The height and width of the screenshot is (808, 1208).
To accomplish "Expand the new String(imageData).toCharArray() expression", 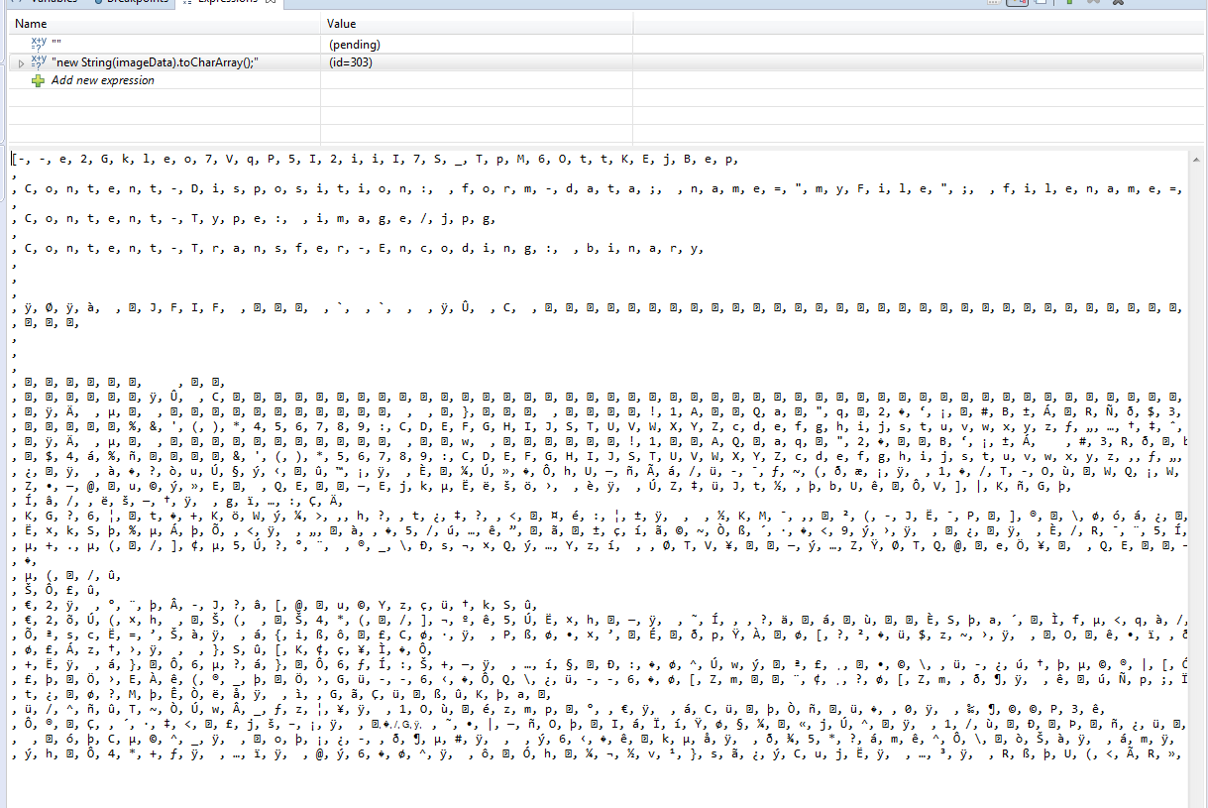I will point(22,63).
